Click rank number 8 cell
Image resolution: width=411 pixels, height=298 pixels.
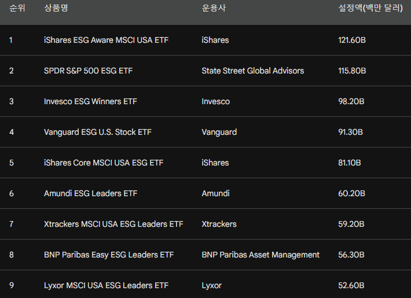click(12, 255)
